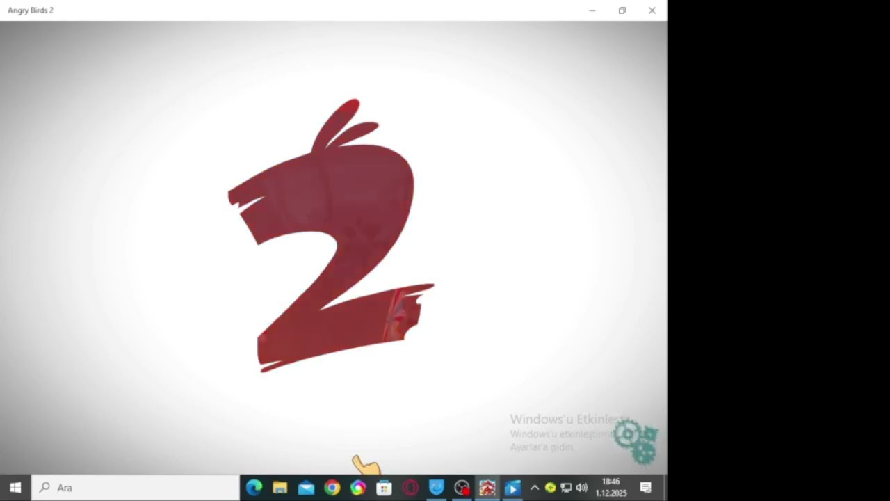Close the Angry Birds 2 window
The height and width of the screenshot is (501, 890).
pyautogui.click(x=652, y=10)
